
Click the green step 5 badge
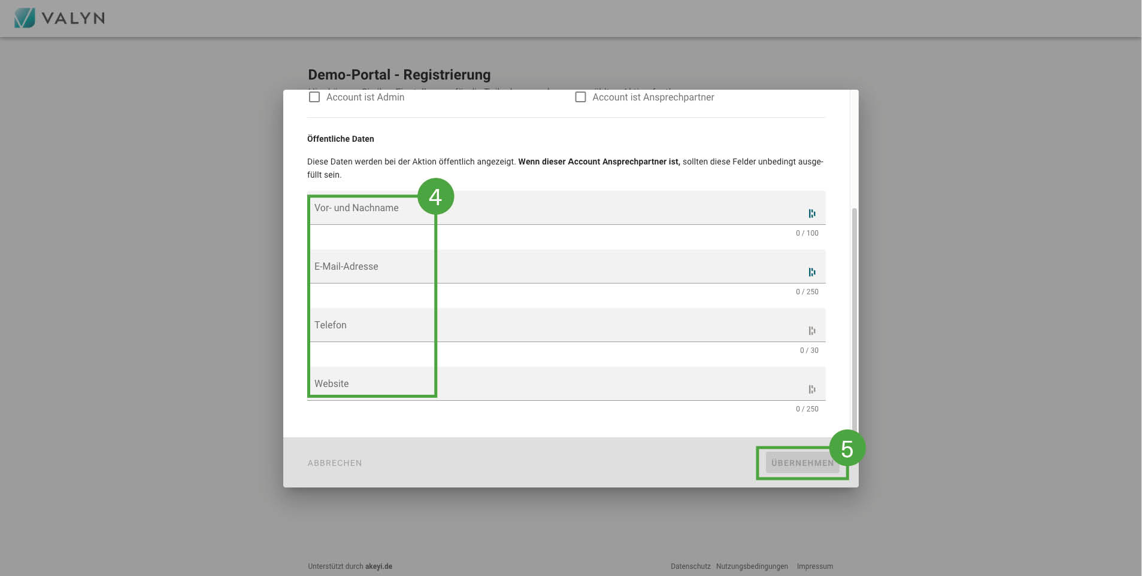coord(847,449)
